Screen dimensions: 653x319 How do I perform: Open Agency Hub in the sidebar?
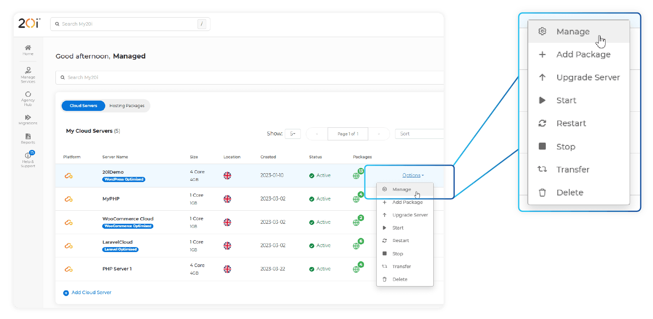tap(28, 99)
